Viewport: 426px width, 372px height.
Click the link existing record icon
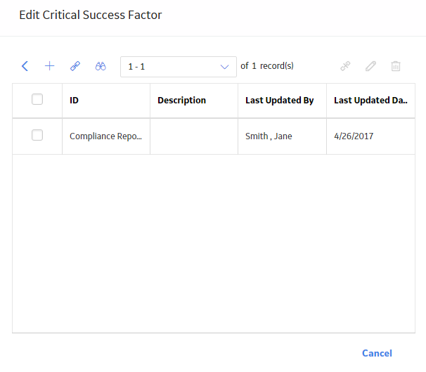point(75,66)
